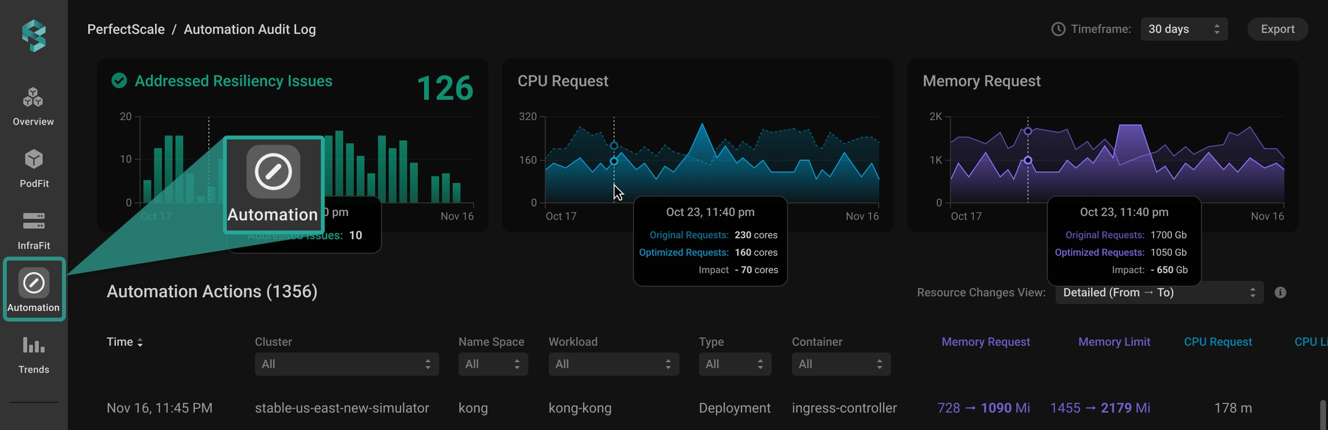Click the PerfectScale logo icon

tap(33, 36)
